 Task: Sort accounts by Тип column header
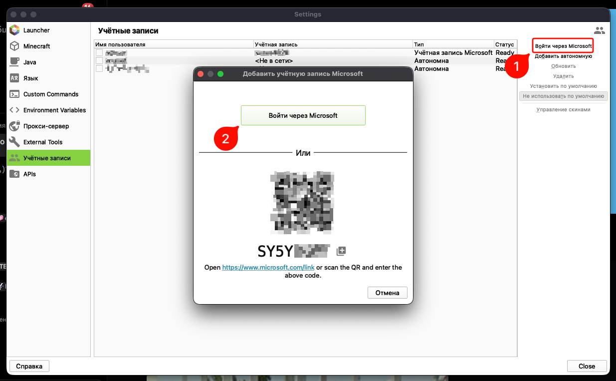click(x=453, y=44)
